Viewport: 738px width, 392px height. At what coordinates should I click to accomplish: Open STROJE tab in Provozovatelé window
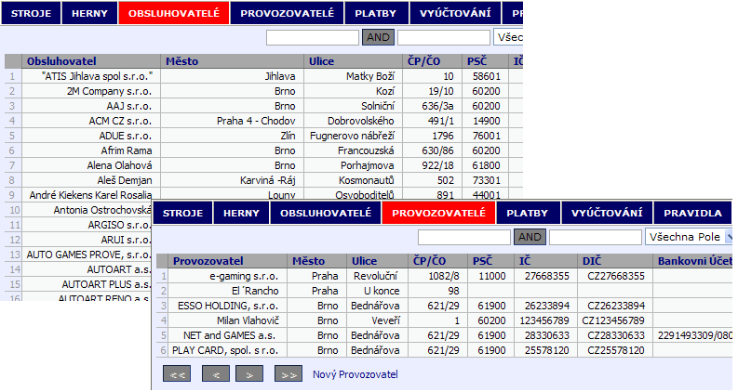coord(182,213)
